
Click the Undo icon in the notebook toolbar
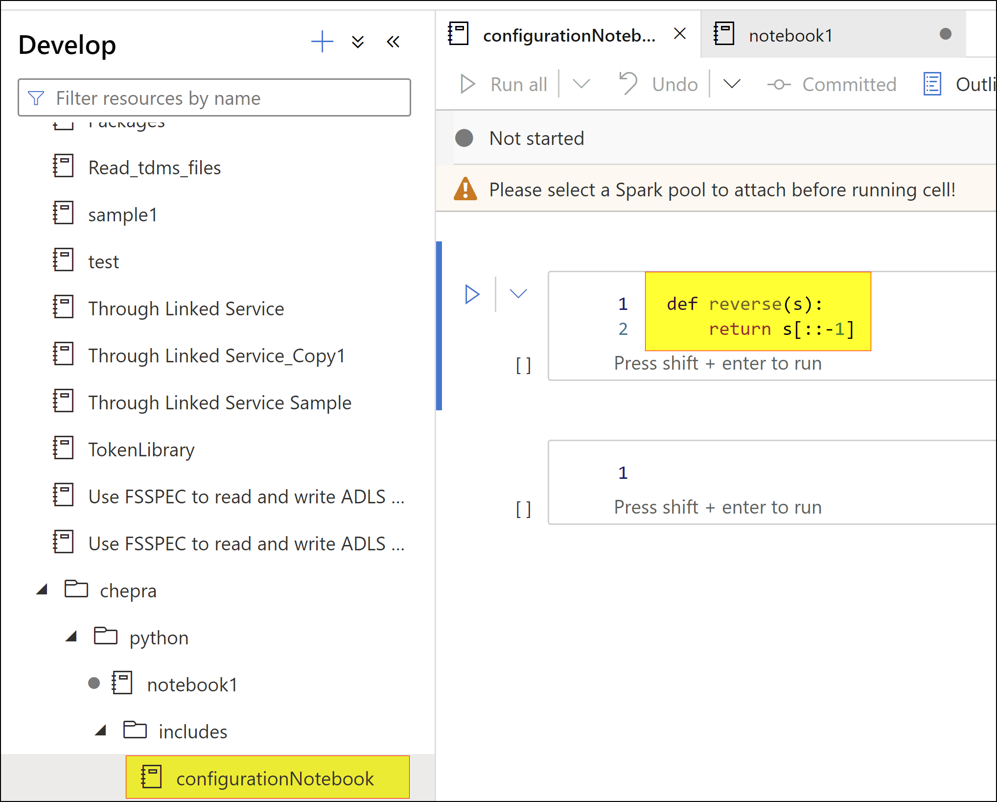pos(628,84)
